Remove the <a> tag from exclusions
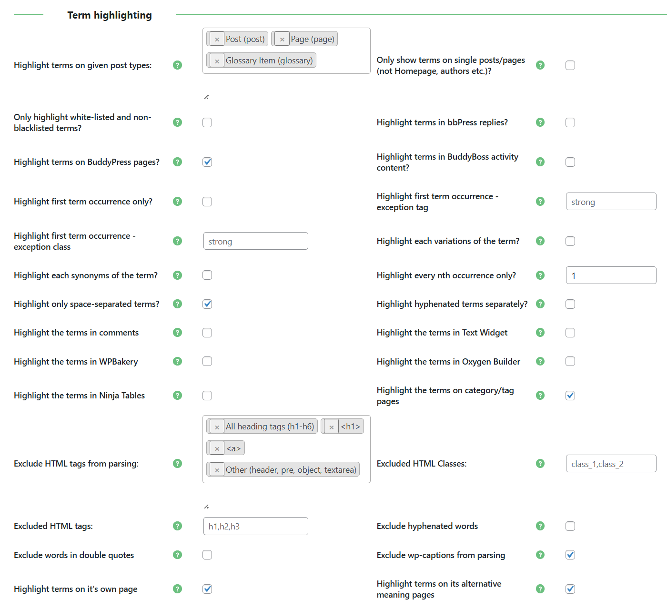The width and height of the screenshot is (667, 610). (217, 447)
